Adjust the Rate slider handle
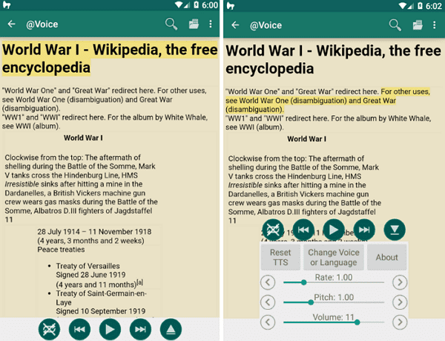 303,282
